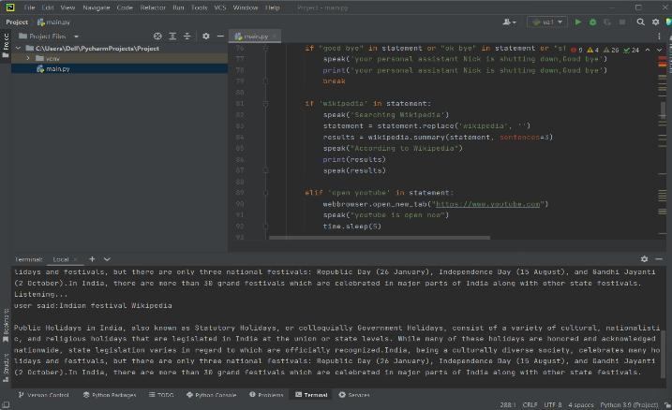The image size is (672, 410).
Task: Hide the terminal panel with the minimize icon
Action: tap(659, 258)
